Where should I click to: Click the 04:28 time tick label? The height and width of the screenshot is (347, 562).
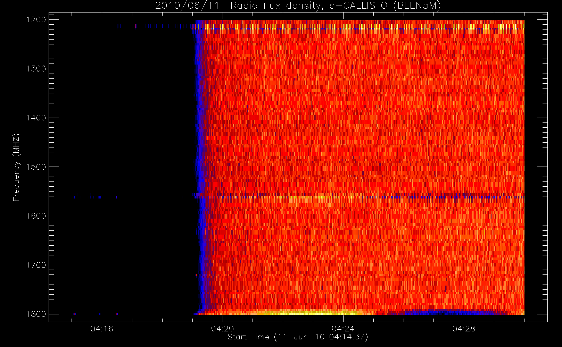[464, 329]
